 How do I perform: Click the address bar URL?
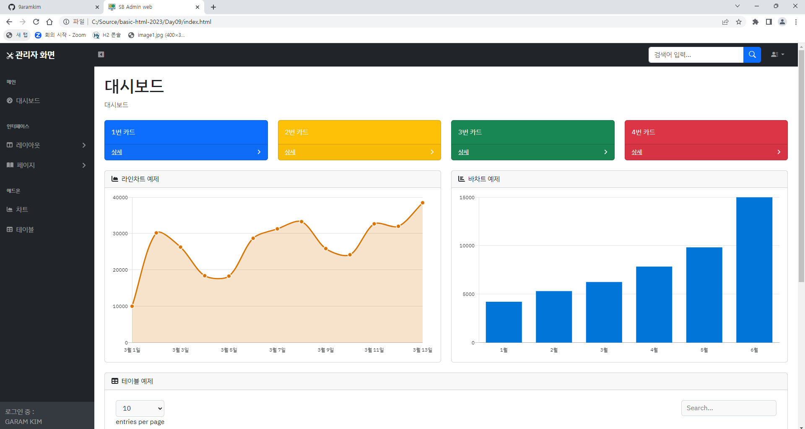pos(151,22)
